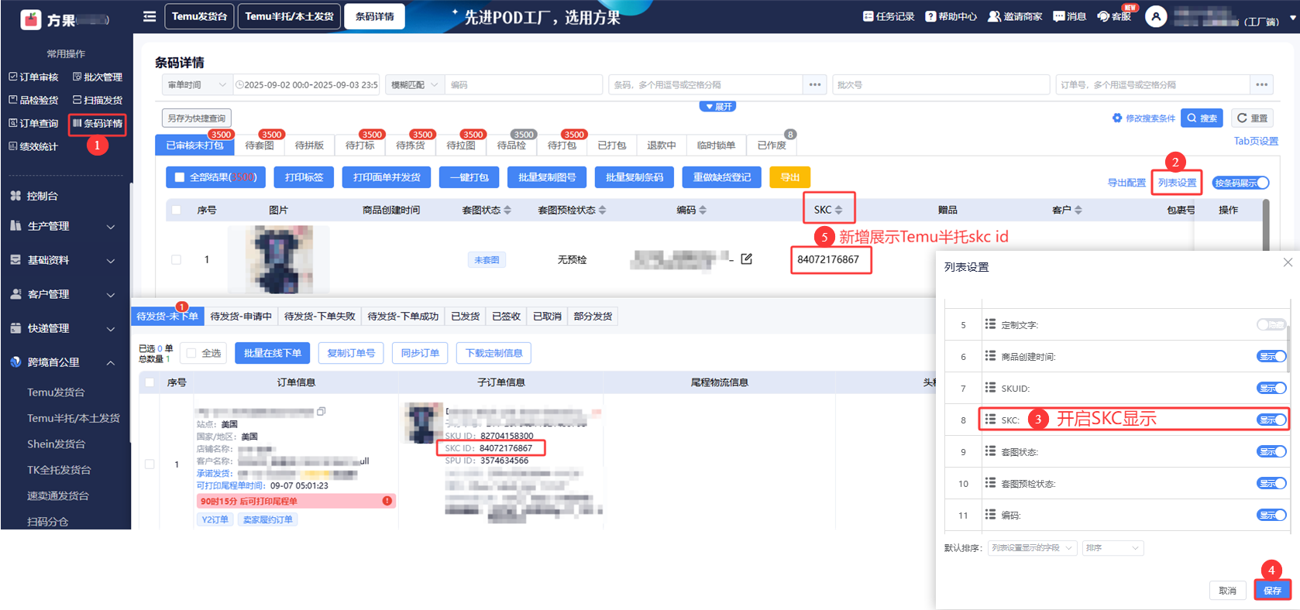Click the more (…) button beside 订单号 field
1300x610 pixels.
pos(1261,84)
